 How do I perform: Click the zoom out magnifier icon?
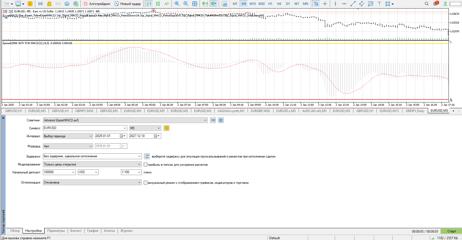tap(186, 4)
